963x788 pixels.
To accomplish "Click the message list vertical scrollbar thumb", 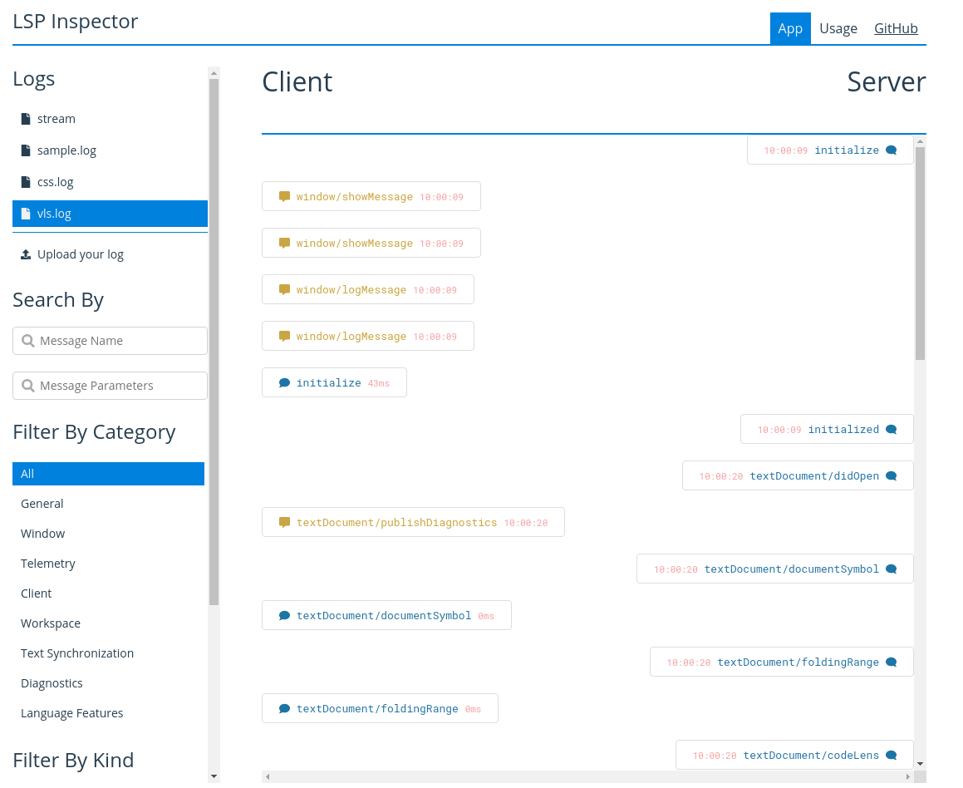I will (920, 253).
